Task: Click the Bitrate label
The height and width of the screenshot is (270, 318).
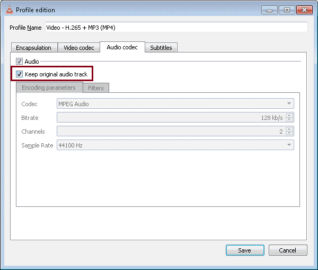Action: click(x=30, y=118)
